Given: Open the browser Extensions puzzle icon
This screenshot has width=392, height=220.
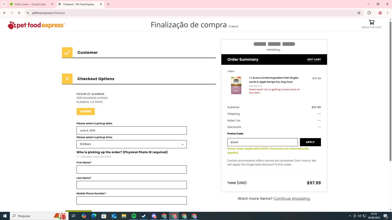Looking at the screenshot, I should [369, 13].
